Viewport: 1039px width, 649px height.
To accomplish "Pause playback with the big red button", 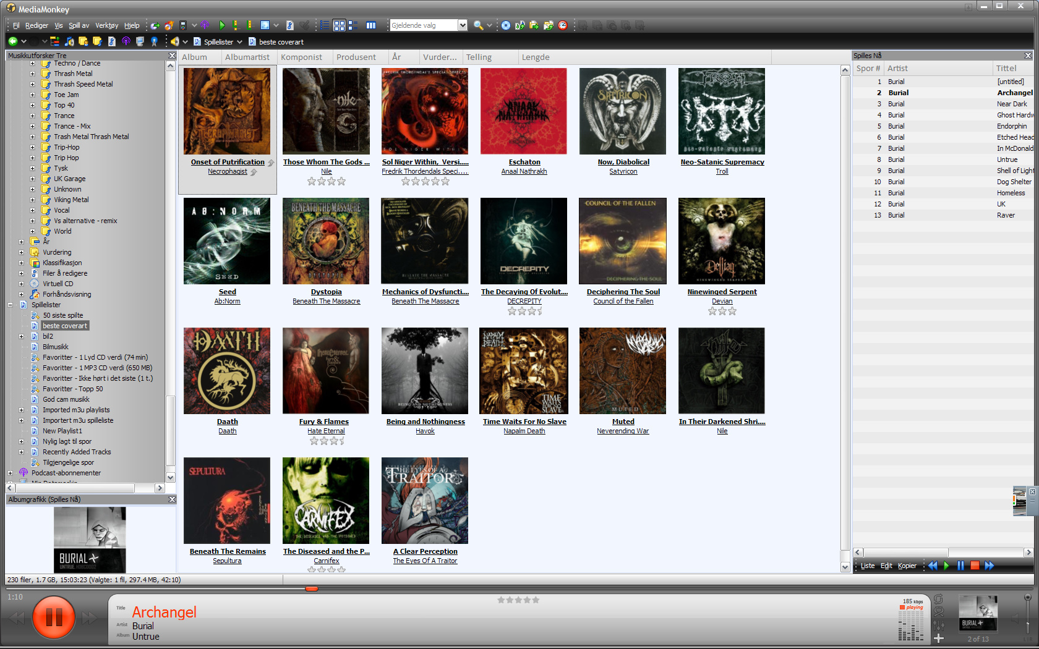I will (x=54, y=617).
